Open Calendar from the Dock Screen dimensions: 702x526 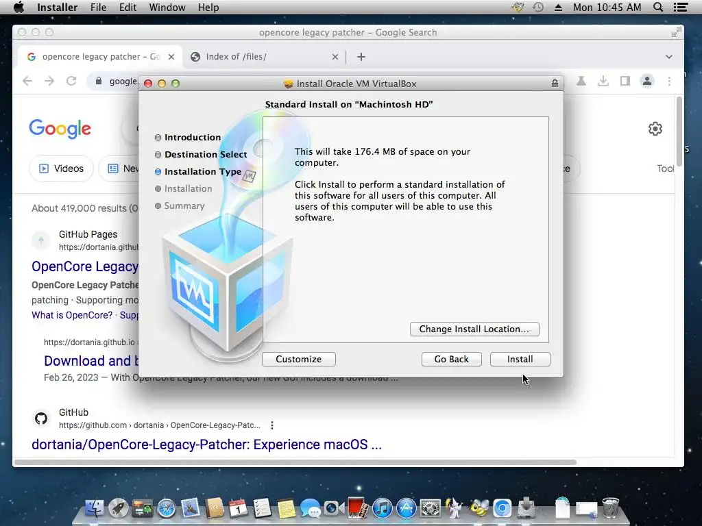238,508
